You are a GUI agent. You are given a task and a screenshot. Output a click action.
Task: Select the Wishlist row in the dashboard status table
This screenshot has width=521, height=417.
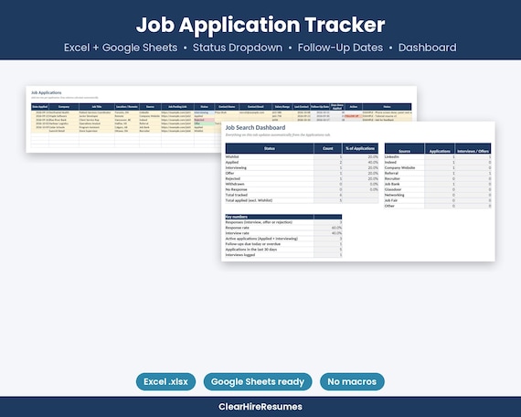coord(302,156)
